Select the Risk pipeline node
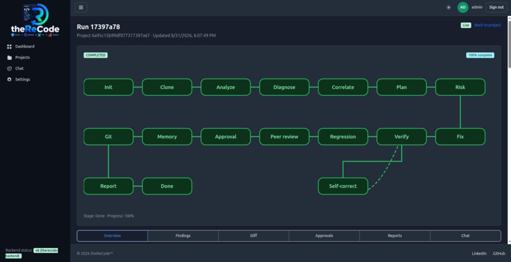Image resolution: width=511 pixels, height=262 pixels. pyautogui.click(x=460, y=87)
